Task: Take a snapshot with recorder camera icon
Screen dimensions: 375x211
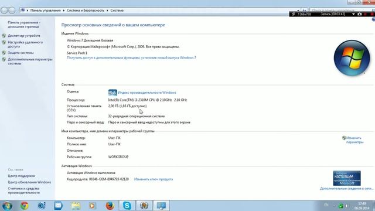Action: 359,14
